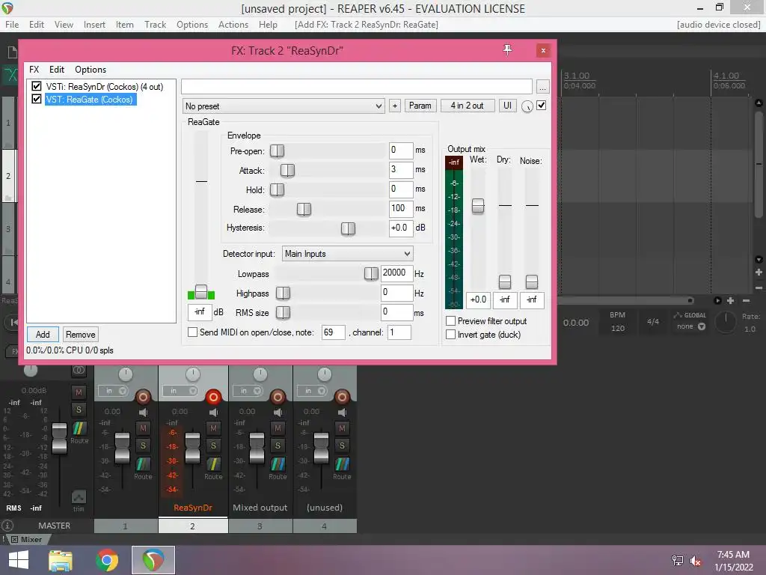Click the UI toggle button

(x=508, y=106)
